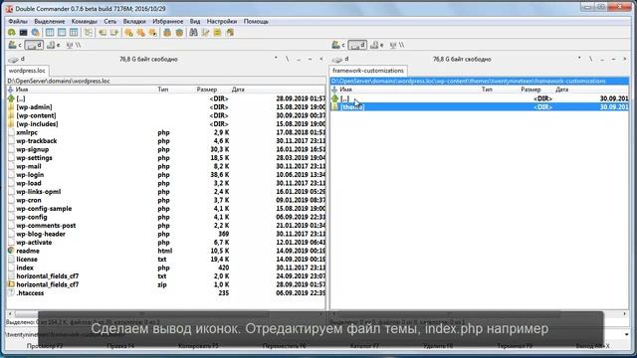Open right panel favorites with the asterisk button
Viewport: 637px width, 358px height.
pyautogui.click(x=579, y=60)
